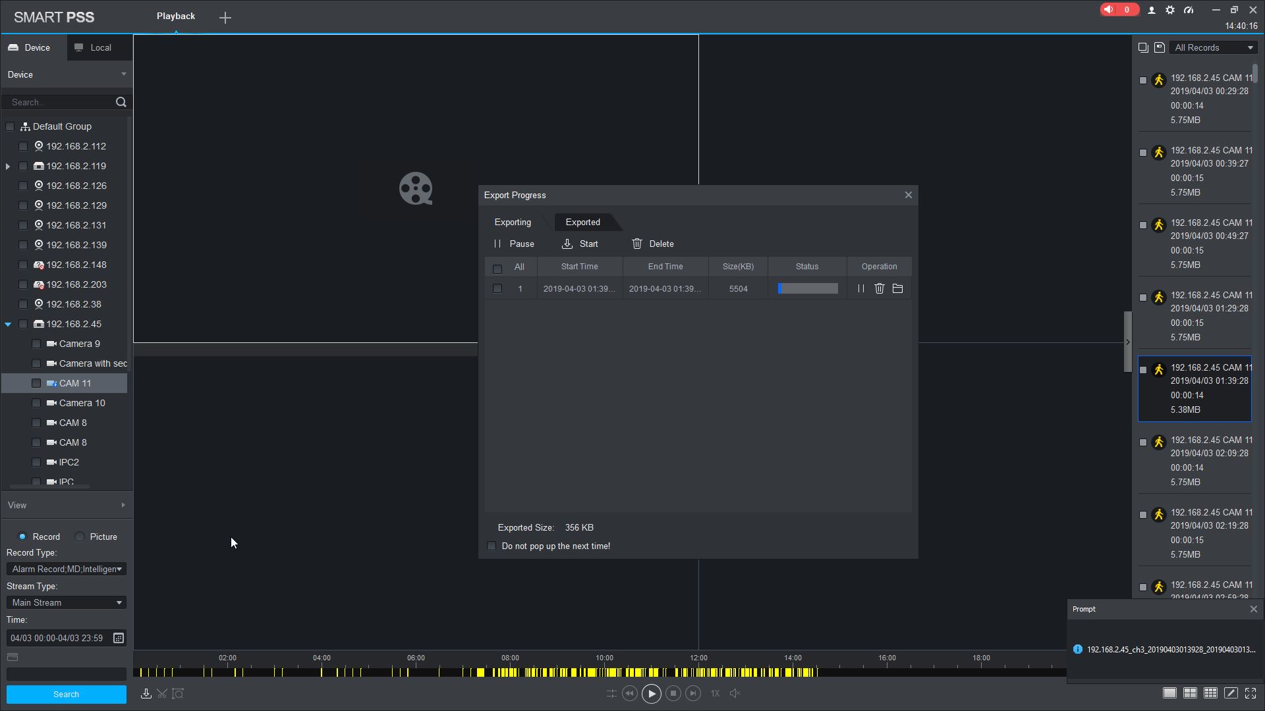Open the calendar icon next to Time

point(119,638)
